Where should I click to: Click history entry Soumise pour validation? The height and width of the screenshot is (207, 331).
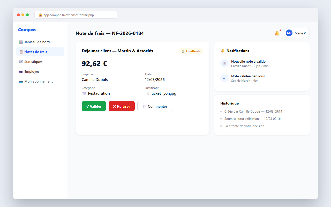click(252, 119)
